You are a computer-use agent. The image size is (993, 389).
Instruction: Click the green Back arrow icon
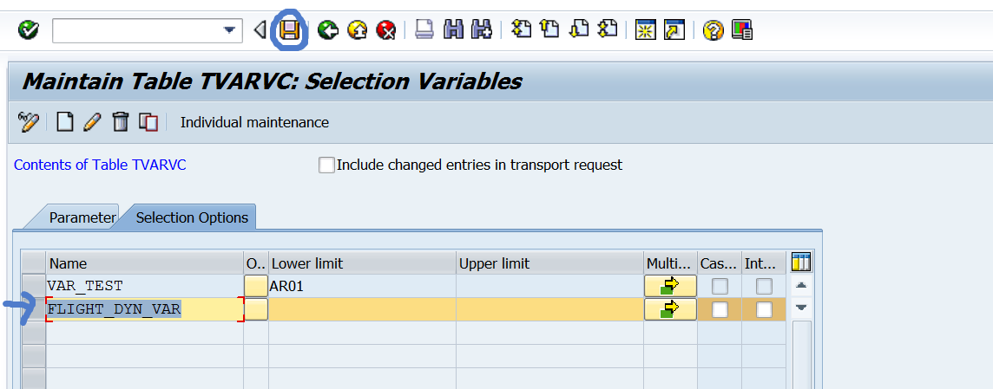click(x=327, y=30)
